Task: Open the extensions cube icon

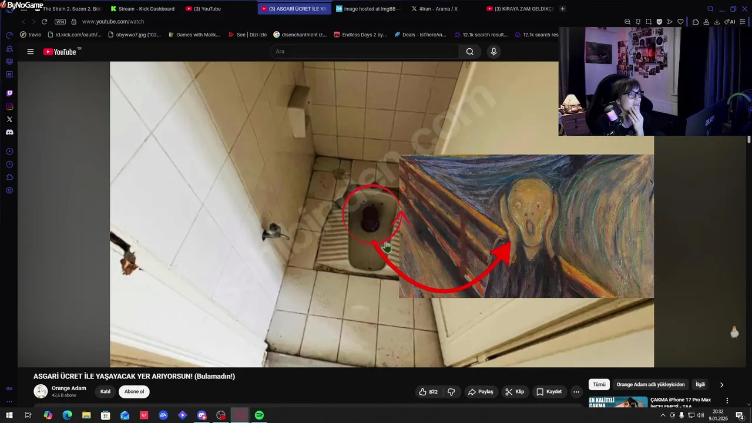Action: pyautogui.click(x=696, y=22)
